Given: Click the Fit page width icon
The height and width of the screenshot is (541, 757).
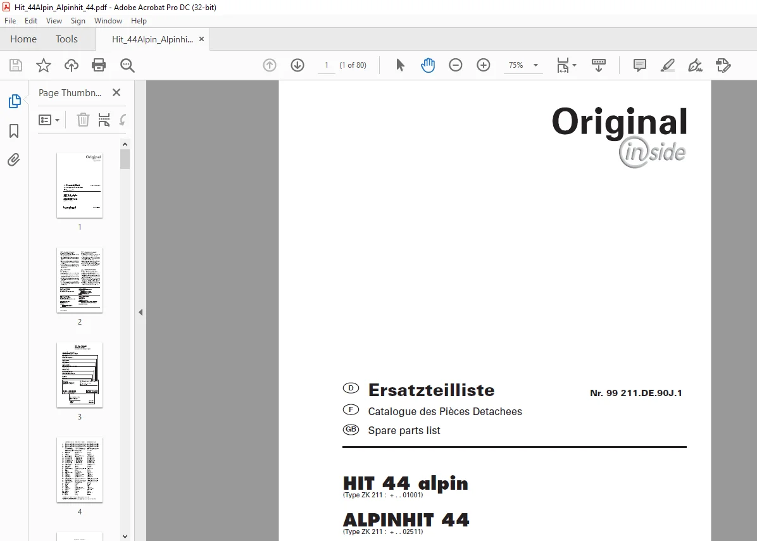Looking at the screenshot, I should (x=563, y=65).
